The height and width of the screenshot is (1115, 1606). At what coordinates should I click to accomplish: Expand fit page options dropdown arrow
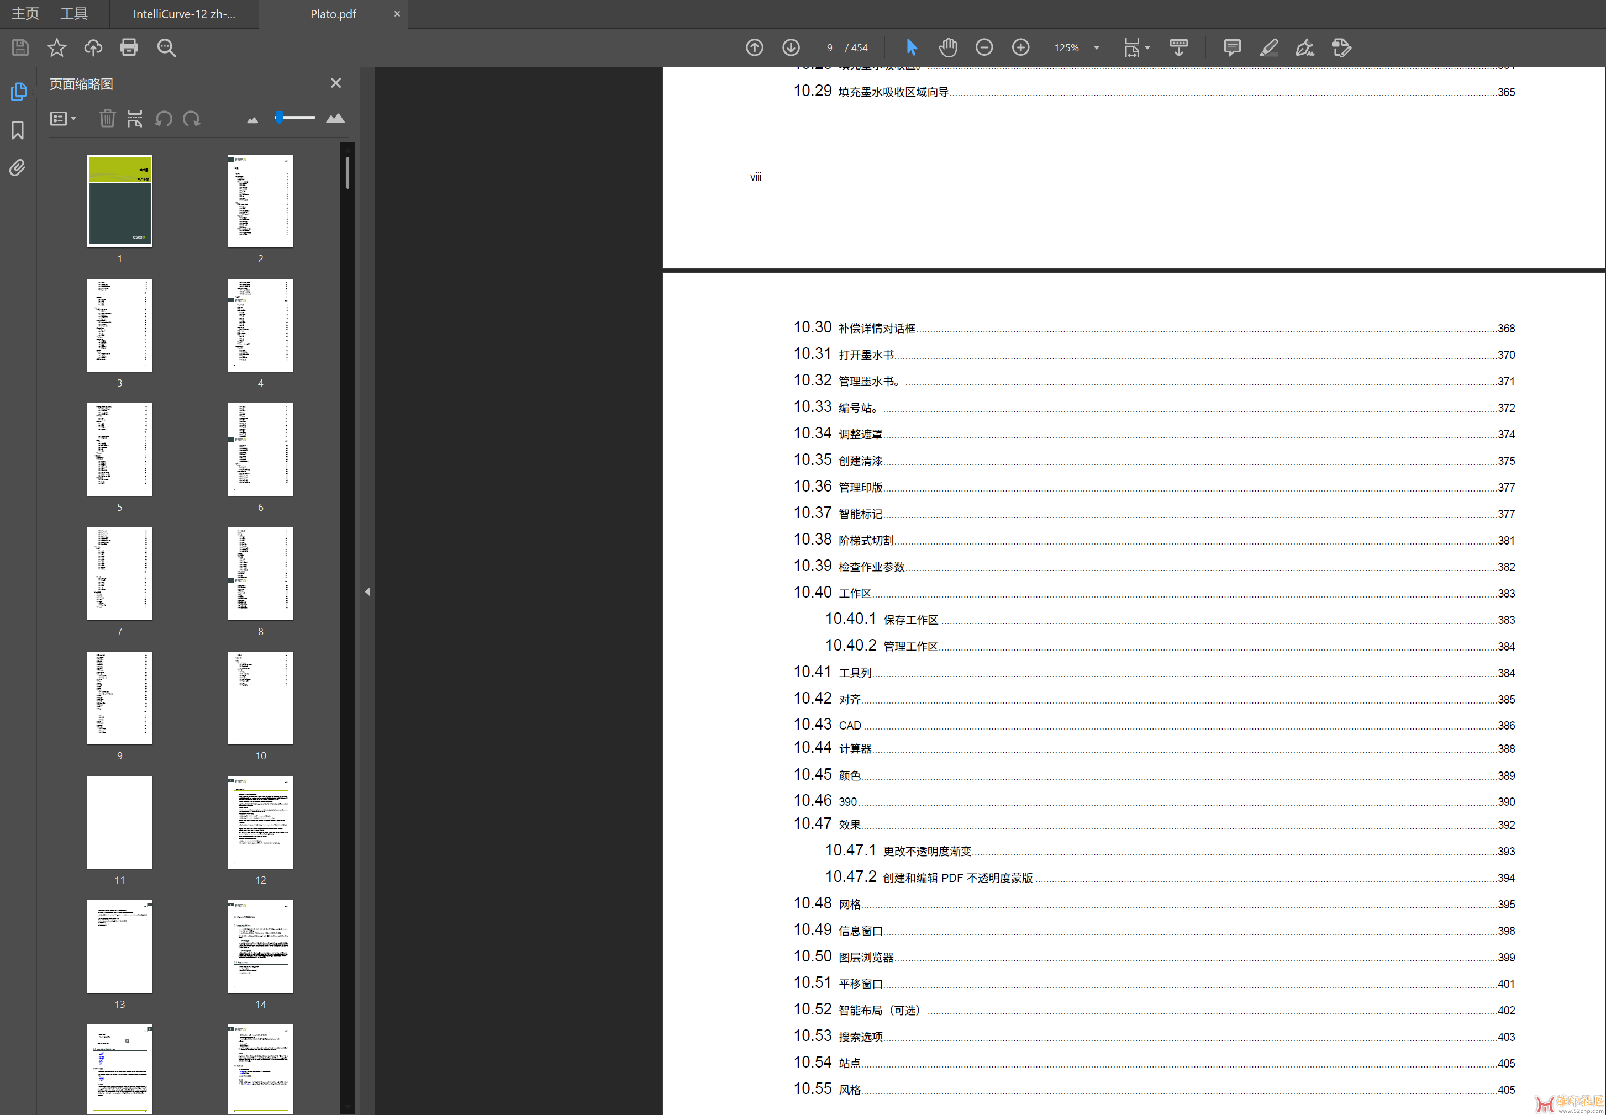point(1147,47)
